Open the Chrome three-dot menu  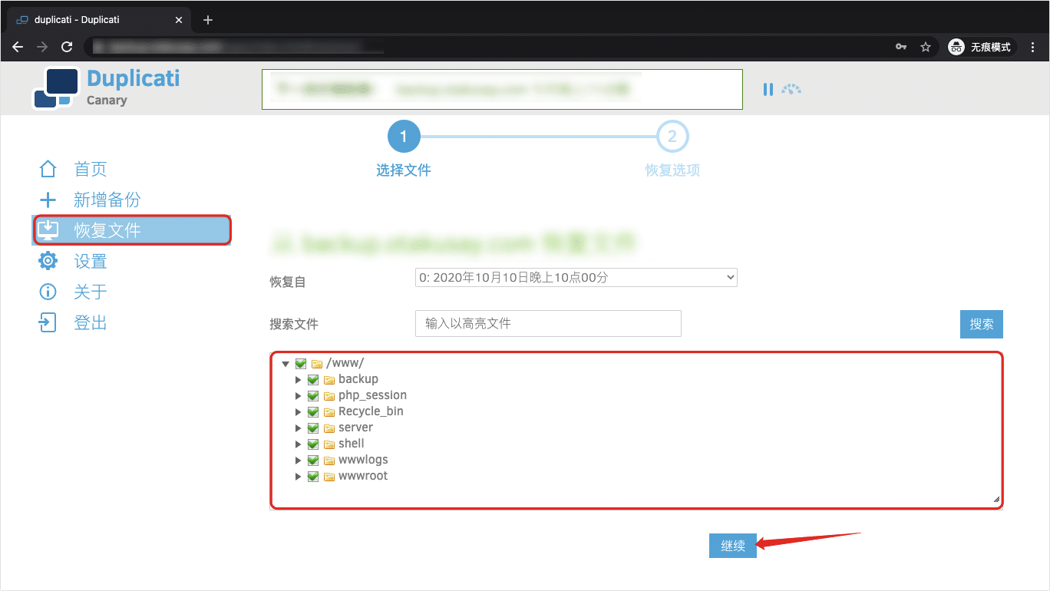point(1033,47)
